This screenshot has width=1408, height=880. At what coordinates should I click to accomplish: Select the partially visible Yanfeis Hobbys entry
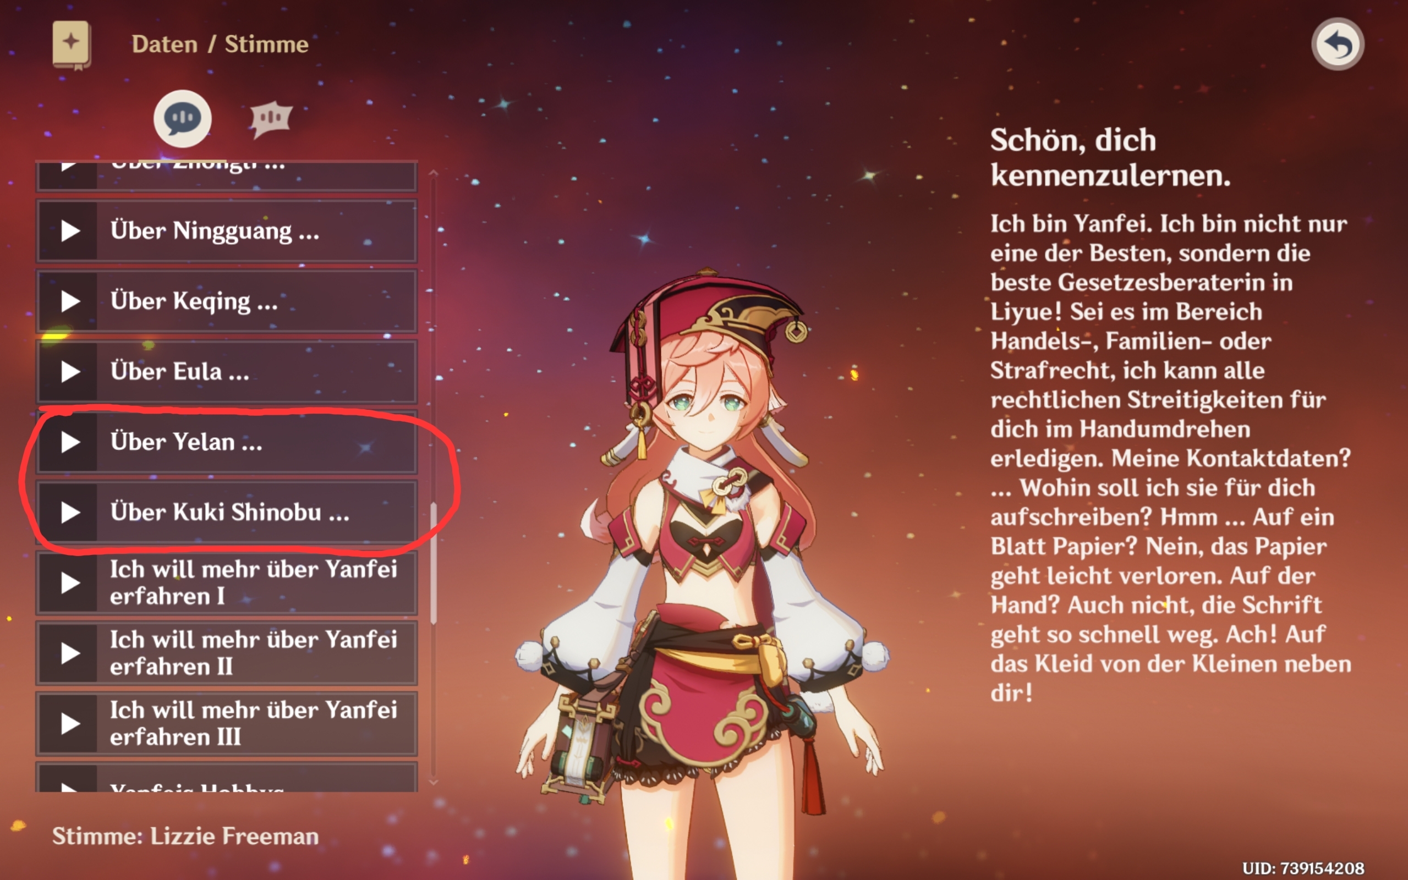click(227, 778)
